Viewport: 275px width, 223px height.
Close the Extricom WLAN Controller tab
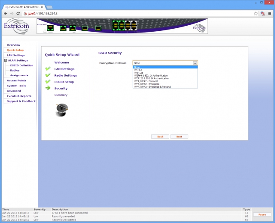42,7
